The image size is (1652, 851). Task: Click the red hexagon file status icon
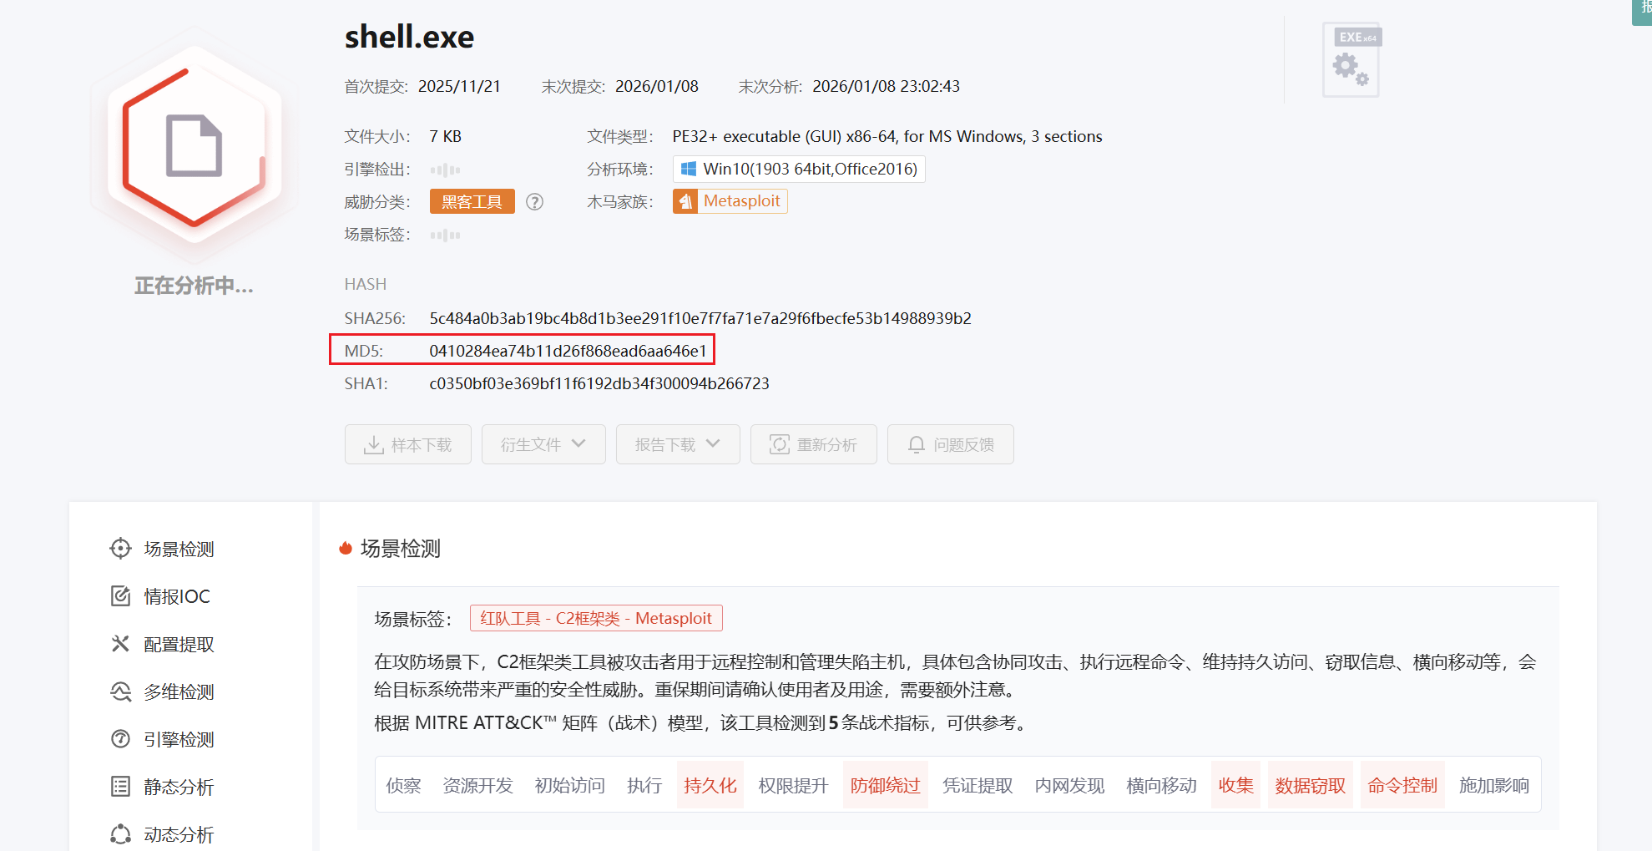click(x=194, y=147)
